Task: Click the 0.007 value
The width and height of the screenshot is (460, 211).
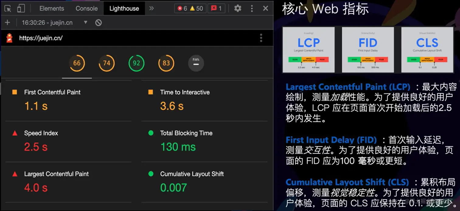Action: (x=173, y=188)
